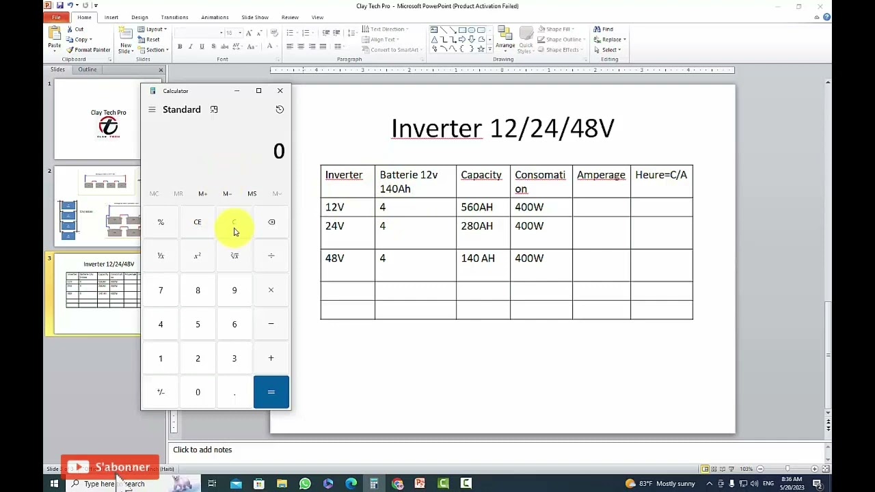Click the Find button
Image resolution: width=875 pixels, height=492 pixels.
click(604, 29)
